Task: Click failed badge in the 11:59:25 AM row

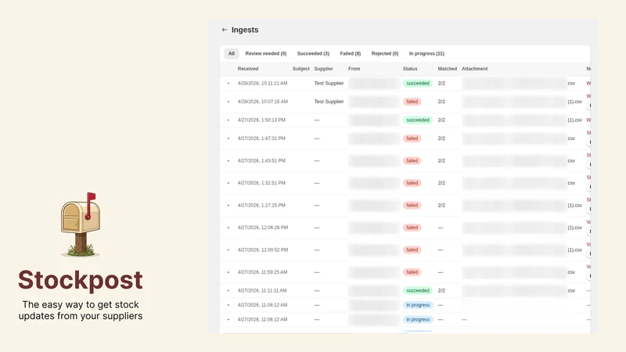Action: click(412, 272)
